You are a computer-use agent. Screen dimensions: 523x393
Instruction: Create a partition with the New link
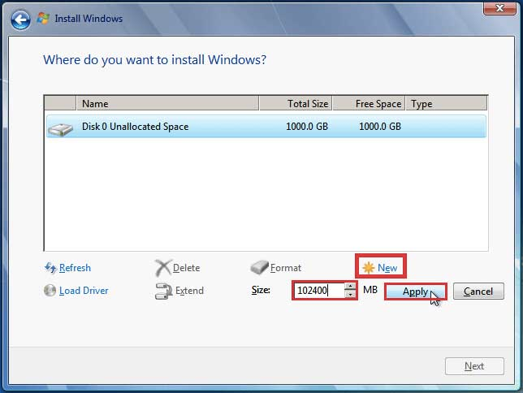[387, 268]
